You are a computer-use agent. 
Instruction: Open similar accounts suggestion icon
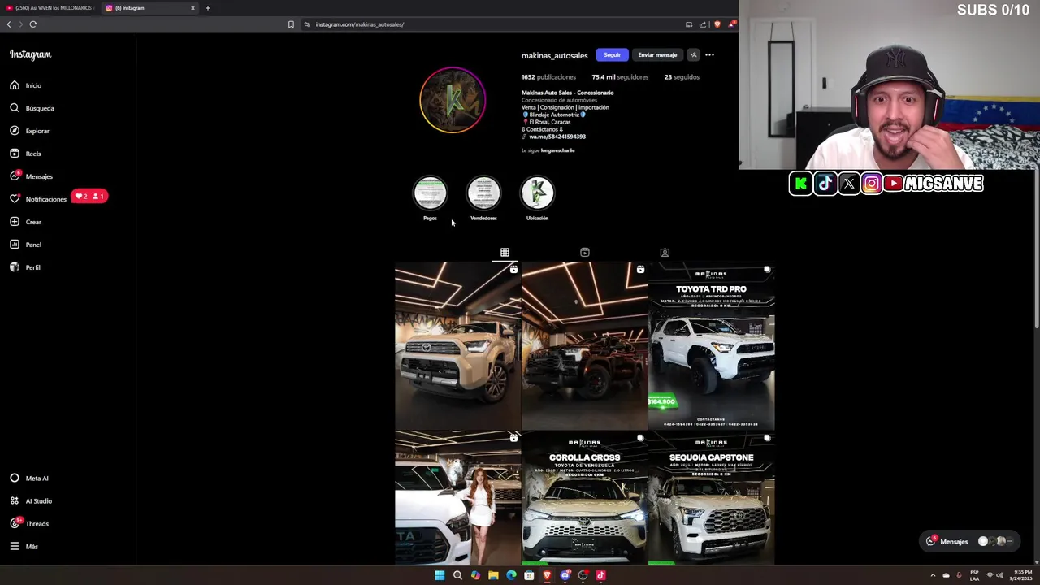693,55
